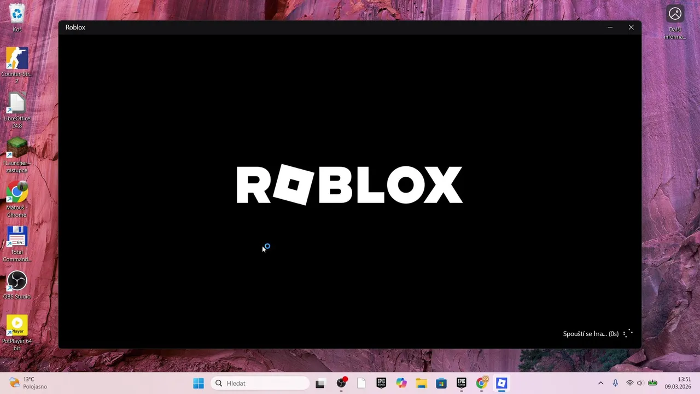Open the clock showing 13:51 09.03.2026
The width and height of the screenshot is (700, 394).
678,383
